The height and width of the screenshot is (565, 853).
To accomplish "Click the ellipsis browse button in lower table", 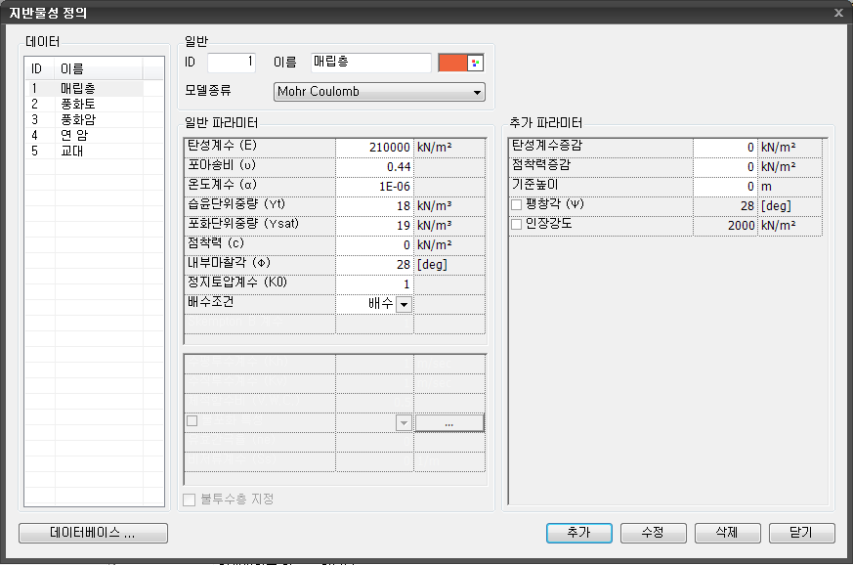I will point(449,423).
